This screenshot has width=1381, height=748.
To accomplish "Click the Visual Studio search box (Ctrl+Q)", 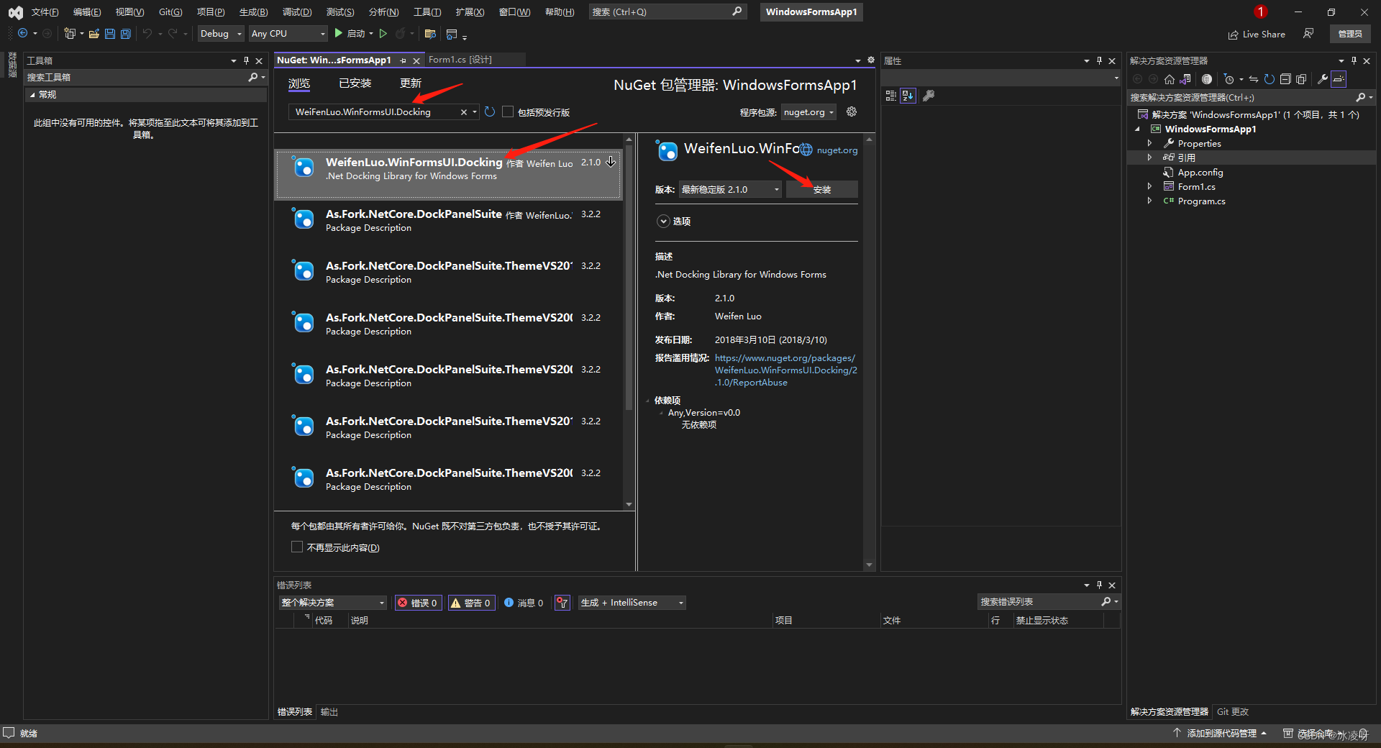I will [667, 12].
